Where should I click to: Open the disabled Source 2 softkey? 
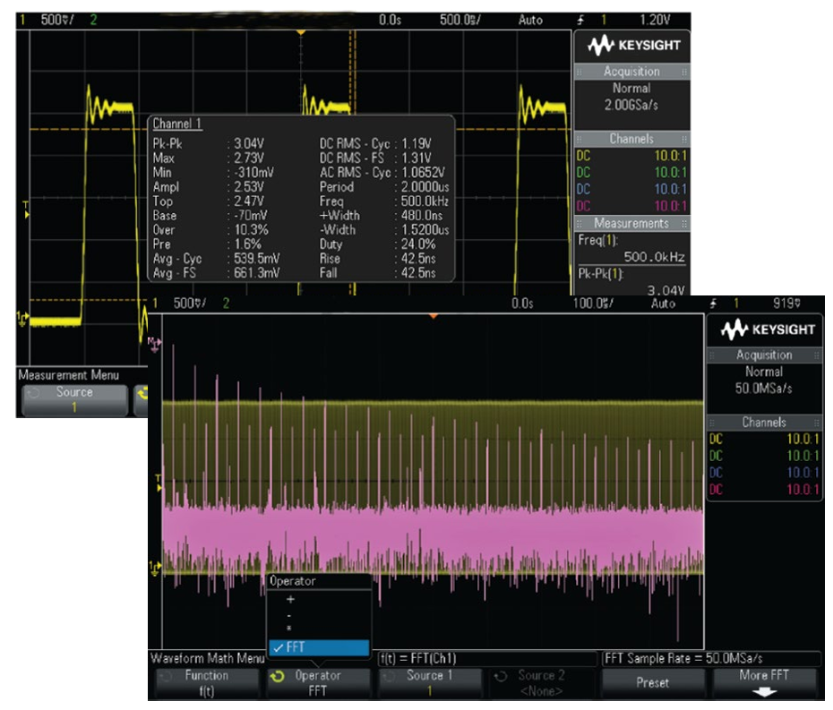(541, 683)
